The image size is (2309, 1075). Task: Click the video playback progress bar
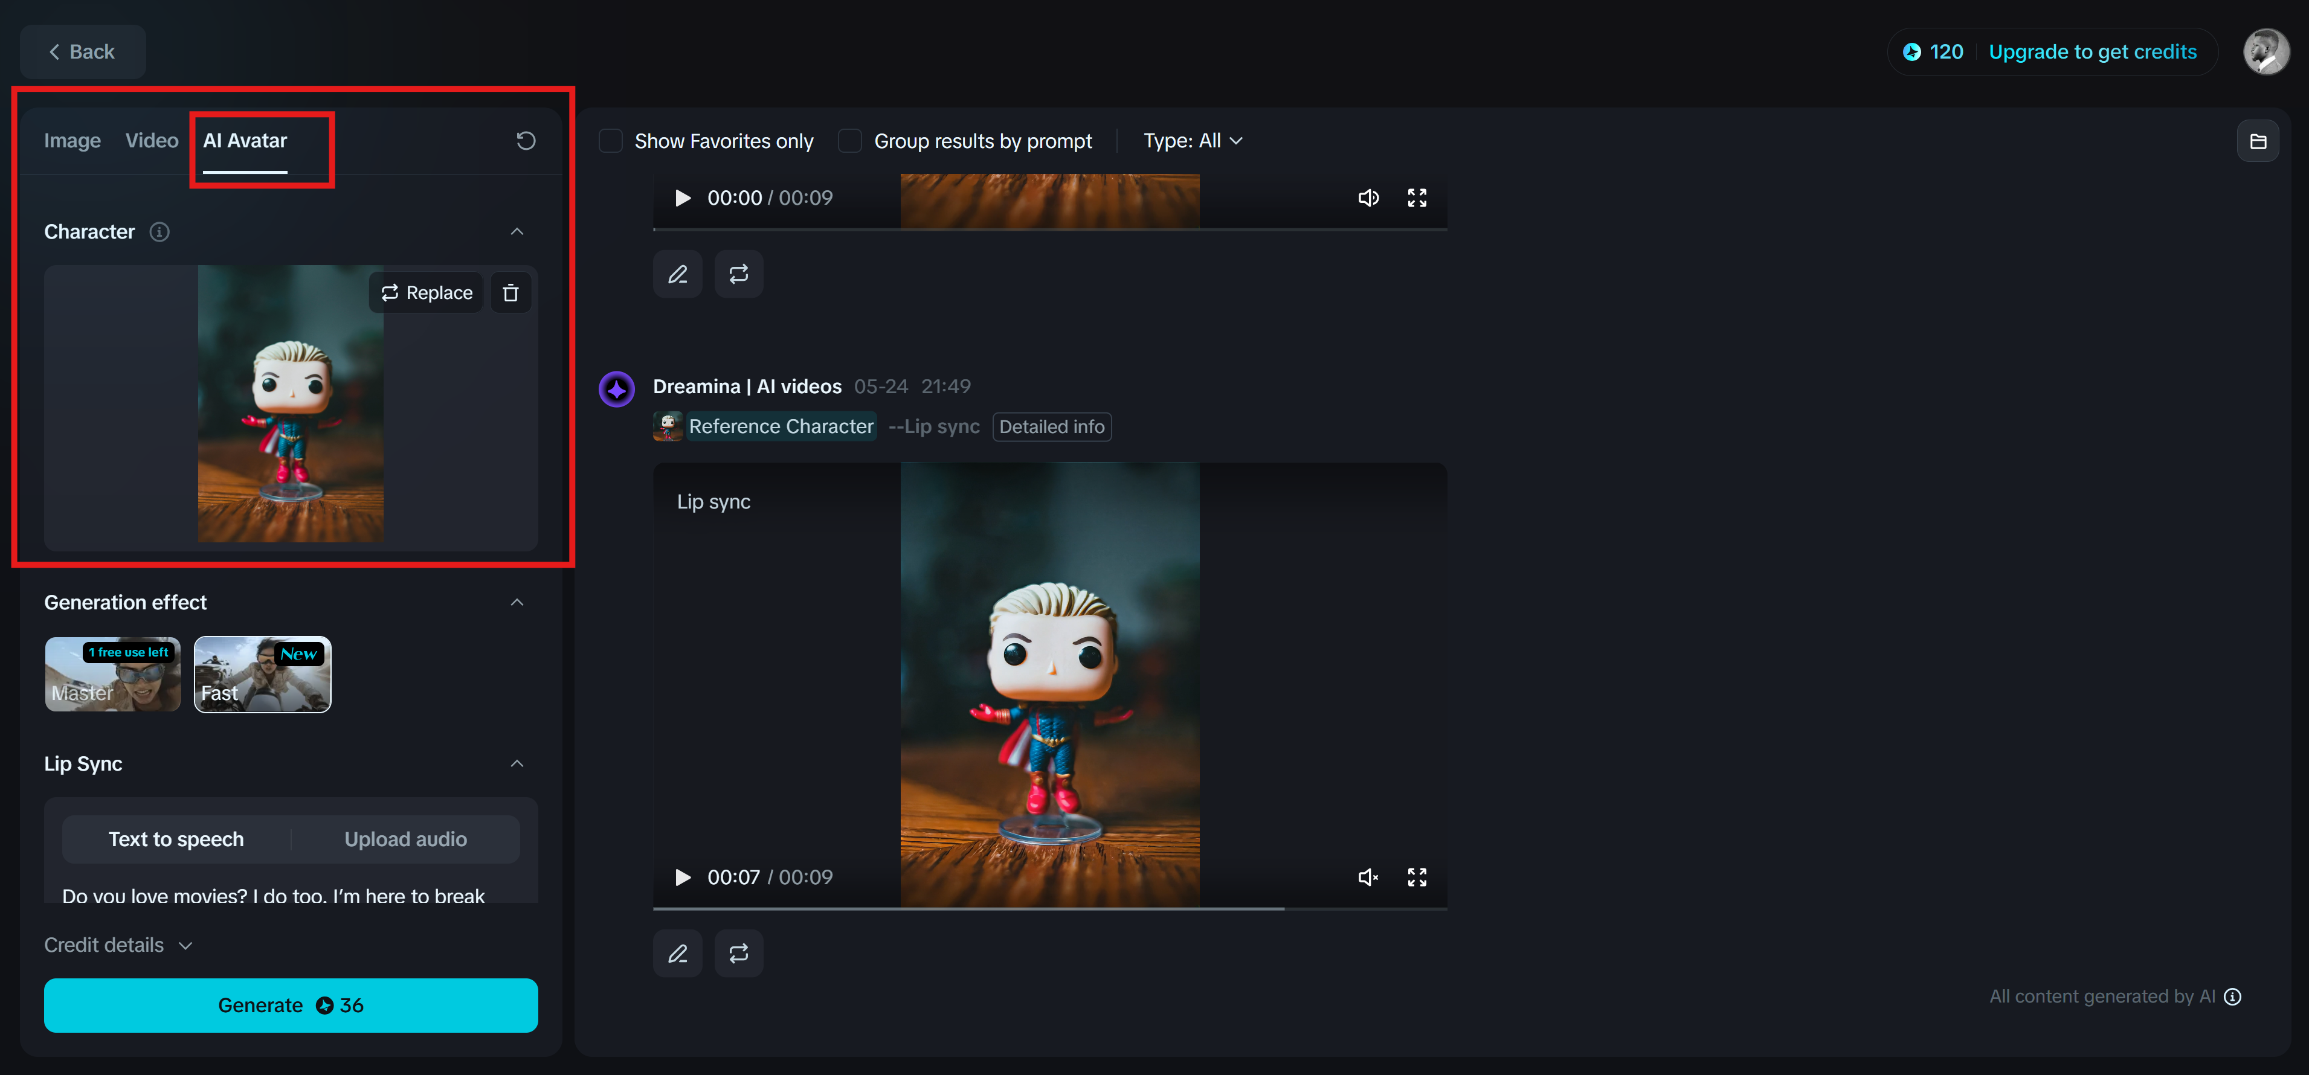[x=1049, y=908]
